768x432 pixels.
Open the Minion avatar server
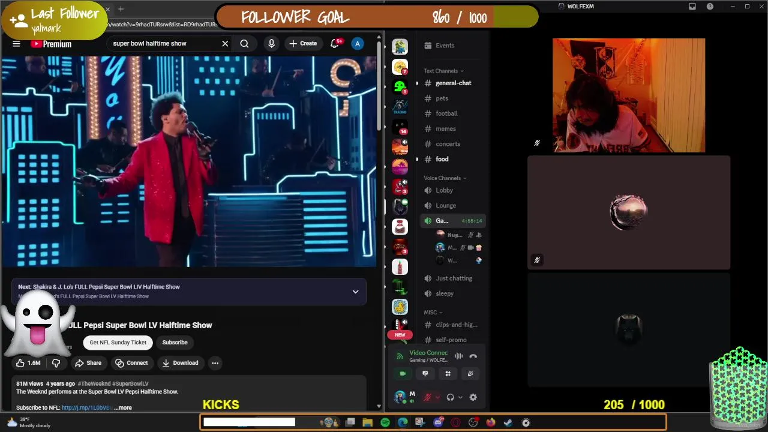coord(400,46)
